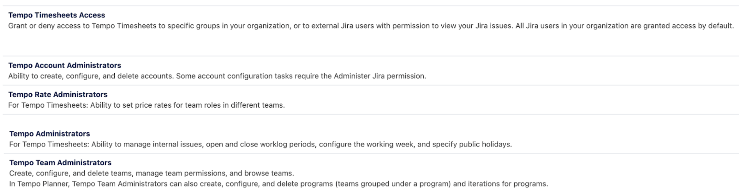Viewport: 743px width, 196px height.
Task: Click "For Tempo Timesheets:" under Tempo Administrators heading
Action: (x=49, y=144)
